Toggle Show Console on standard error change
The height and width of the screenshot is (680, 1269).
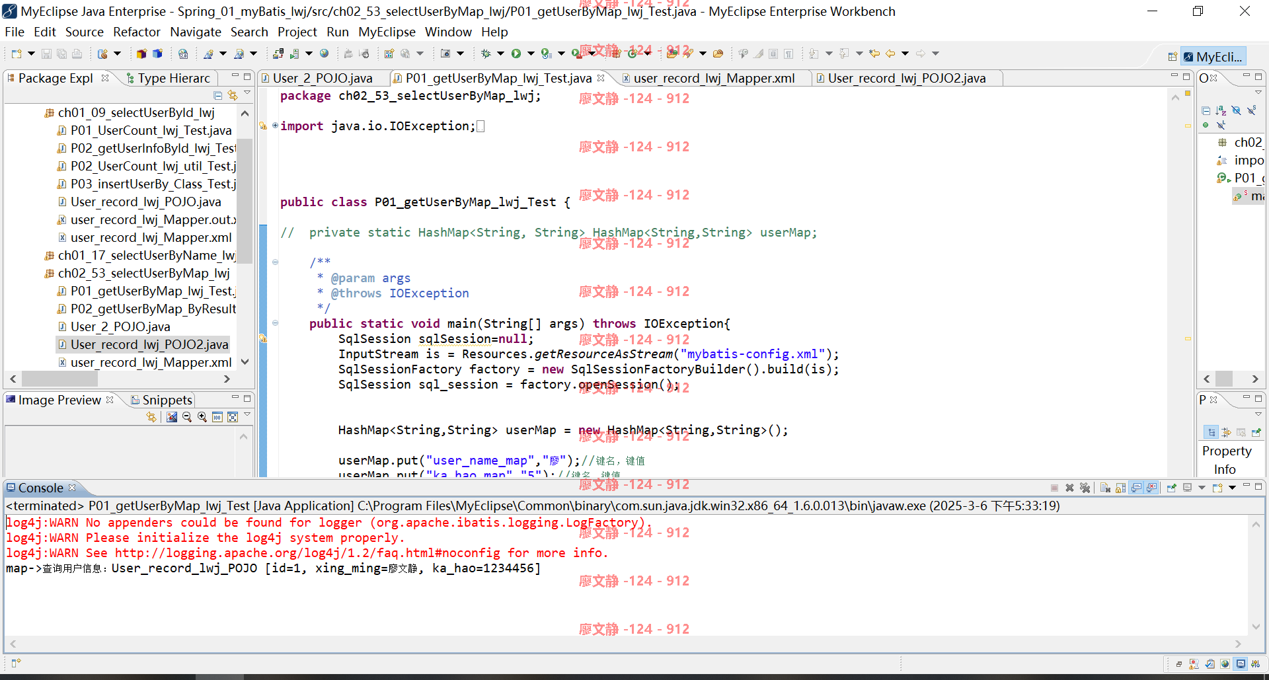(1151, 488)
